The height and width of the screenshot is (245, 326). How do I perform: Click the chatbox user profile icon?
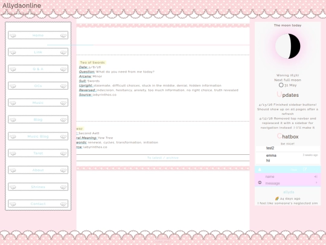pyautogui.click(x=260, y=169)
